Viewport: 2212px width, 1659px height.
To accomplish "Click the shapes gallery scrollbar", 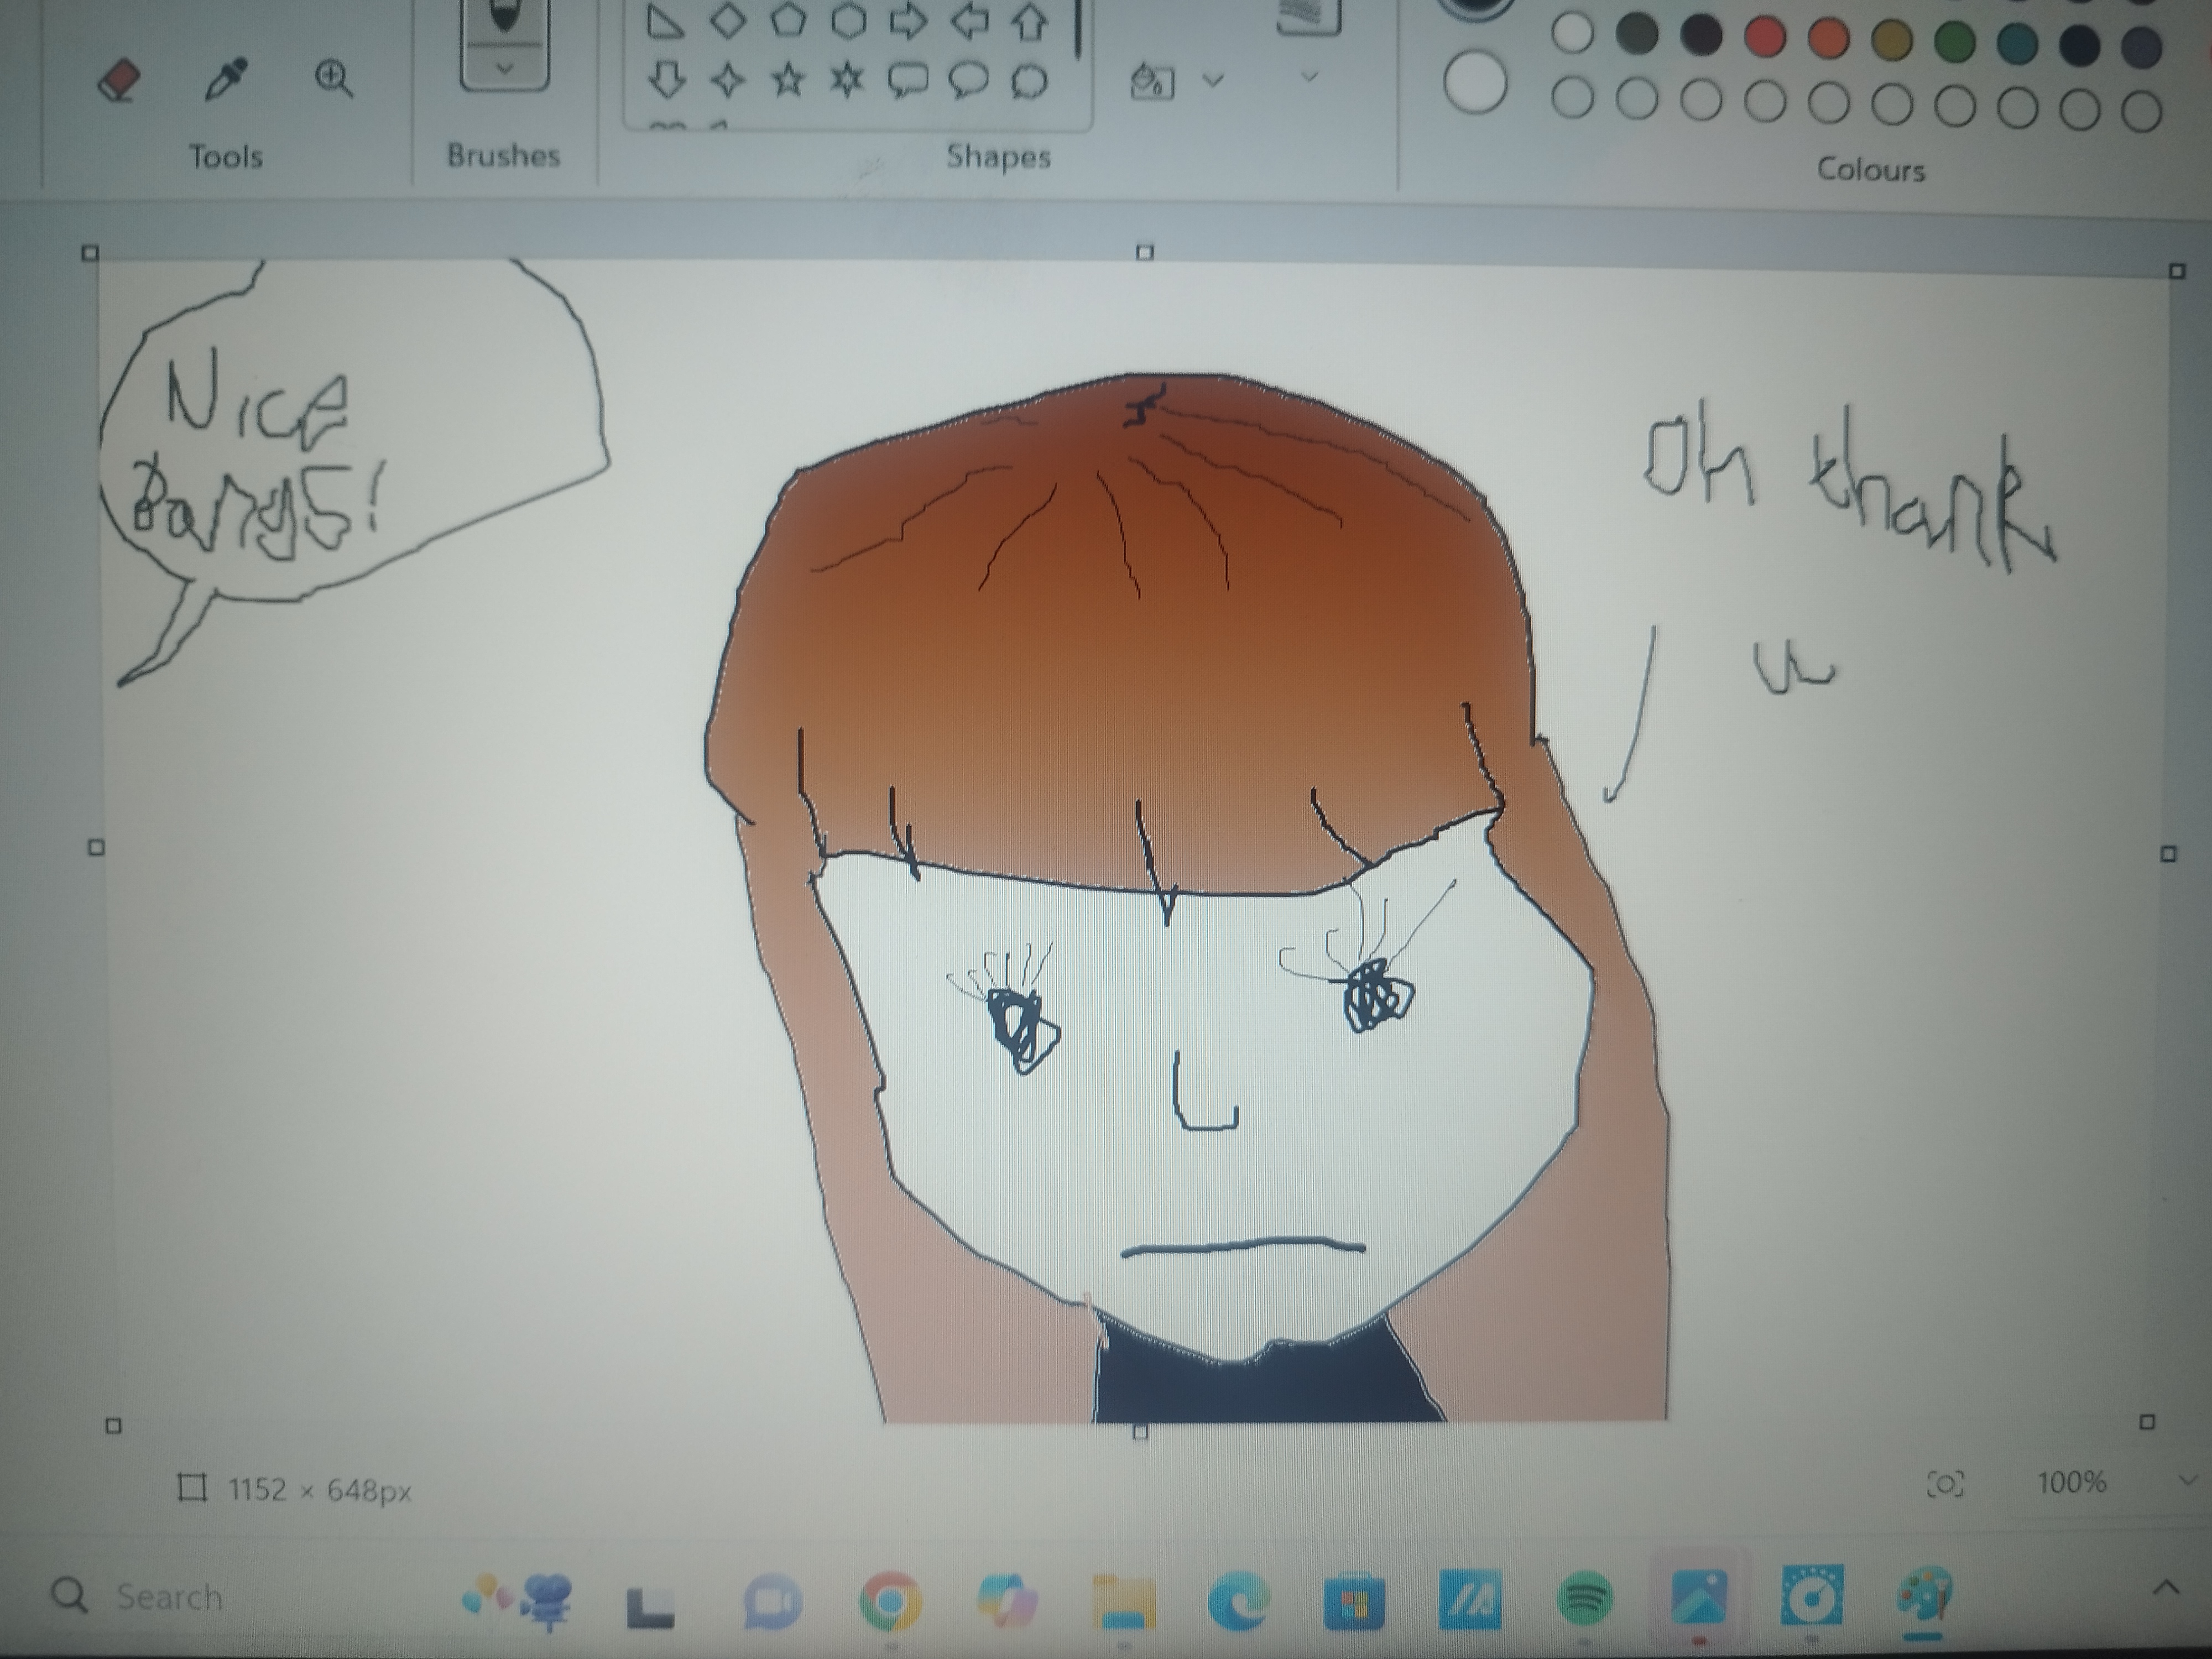I will click(1078, 28).
